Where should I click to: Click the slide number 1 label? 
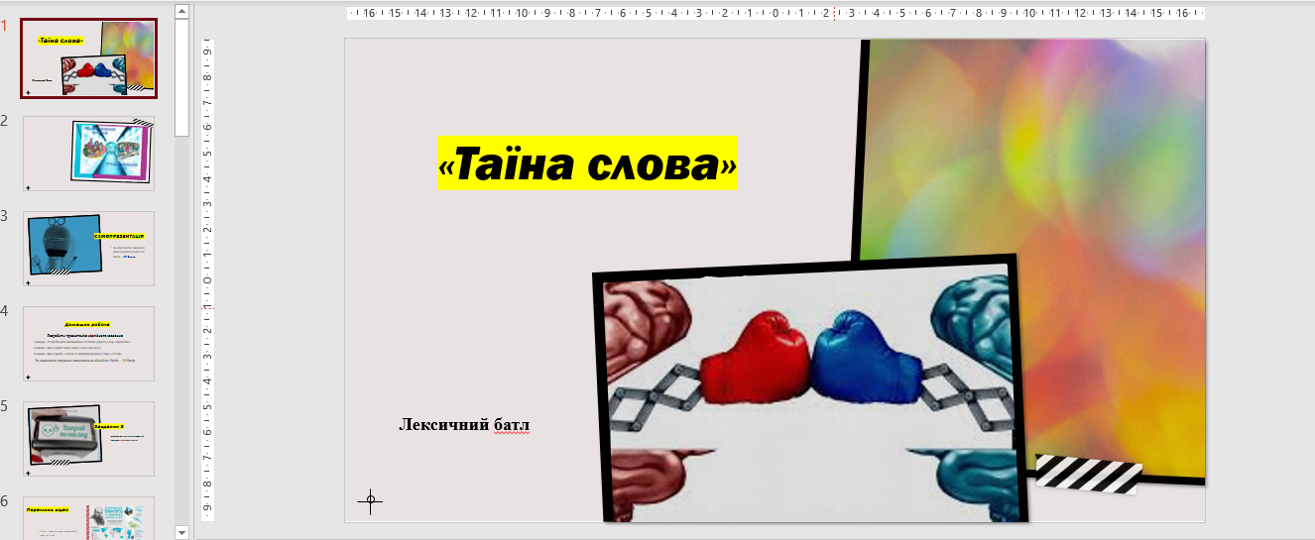[x=5, y=26]
